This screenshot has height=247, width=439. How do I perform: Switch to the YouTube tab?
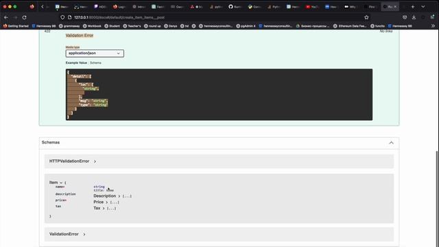tap(312, 7)
